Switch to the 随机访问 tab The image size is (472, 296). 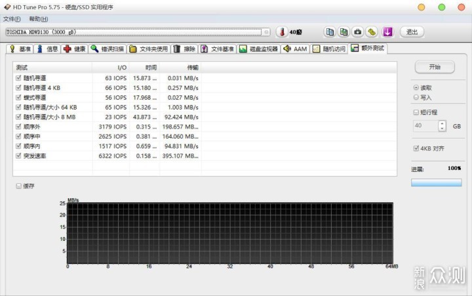point(329,49)
